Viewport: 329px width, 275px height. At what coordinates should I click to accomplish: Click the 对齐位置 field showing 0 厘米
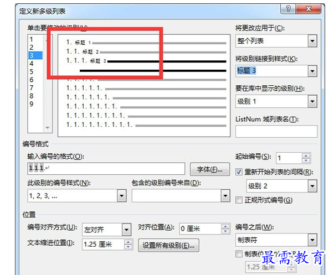click(201, 229)
